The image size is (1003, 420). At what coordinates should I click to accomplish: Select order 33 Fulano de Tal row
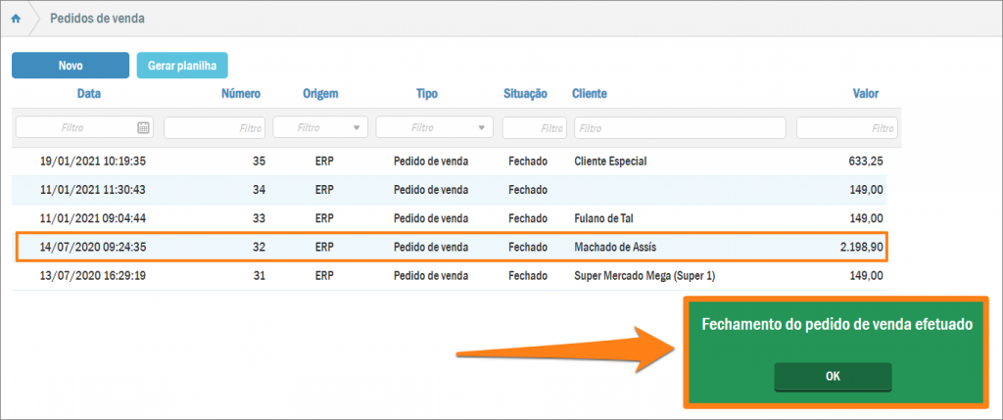pos(451,218)
